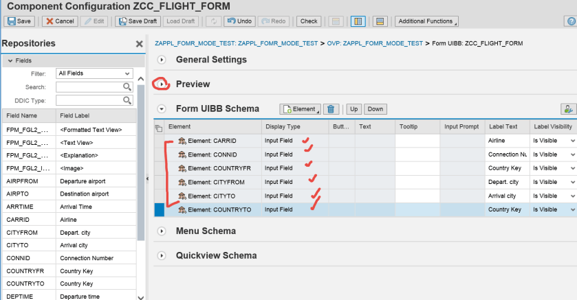Viewport: 577px width, 300px height.
Task: Expand the General Settings section
Action: (x=162, y=60)
